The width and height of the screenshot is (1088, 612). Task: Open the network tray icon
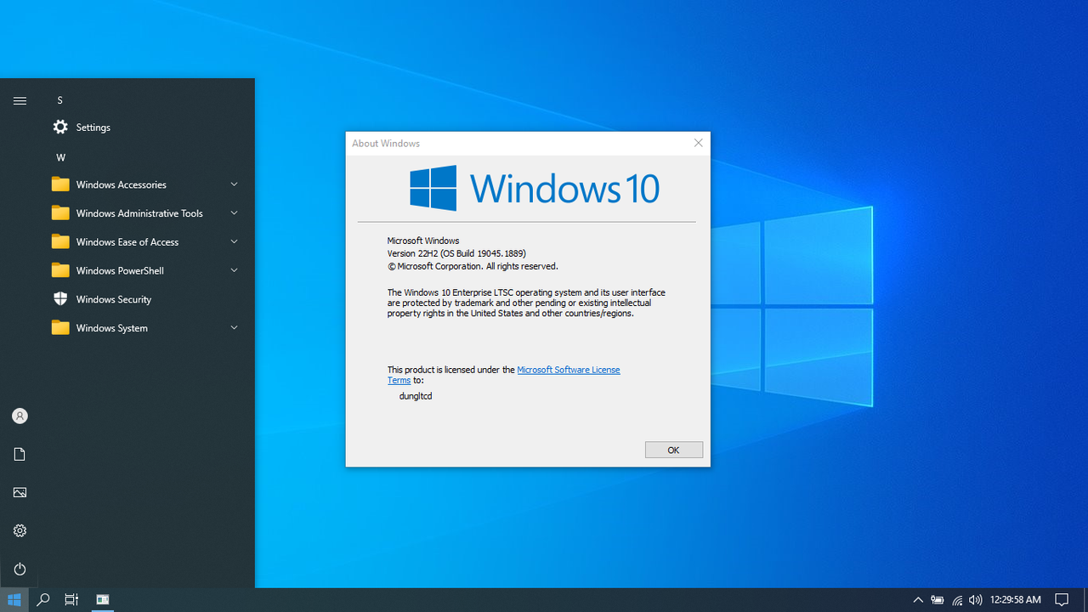click(957, 600)
